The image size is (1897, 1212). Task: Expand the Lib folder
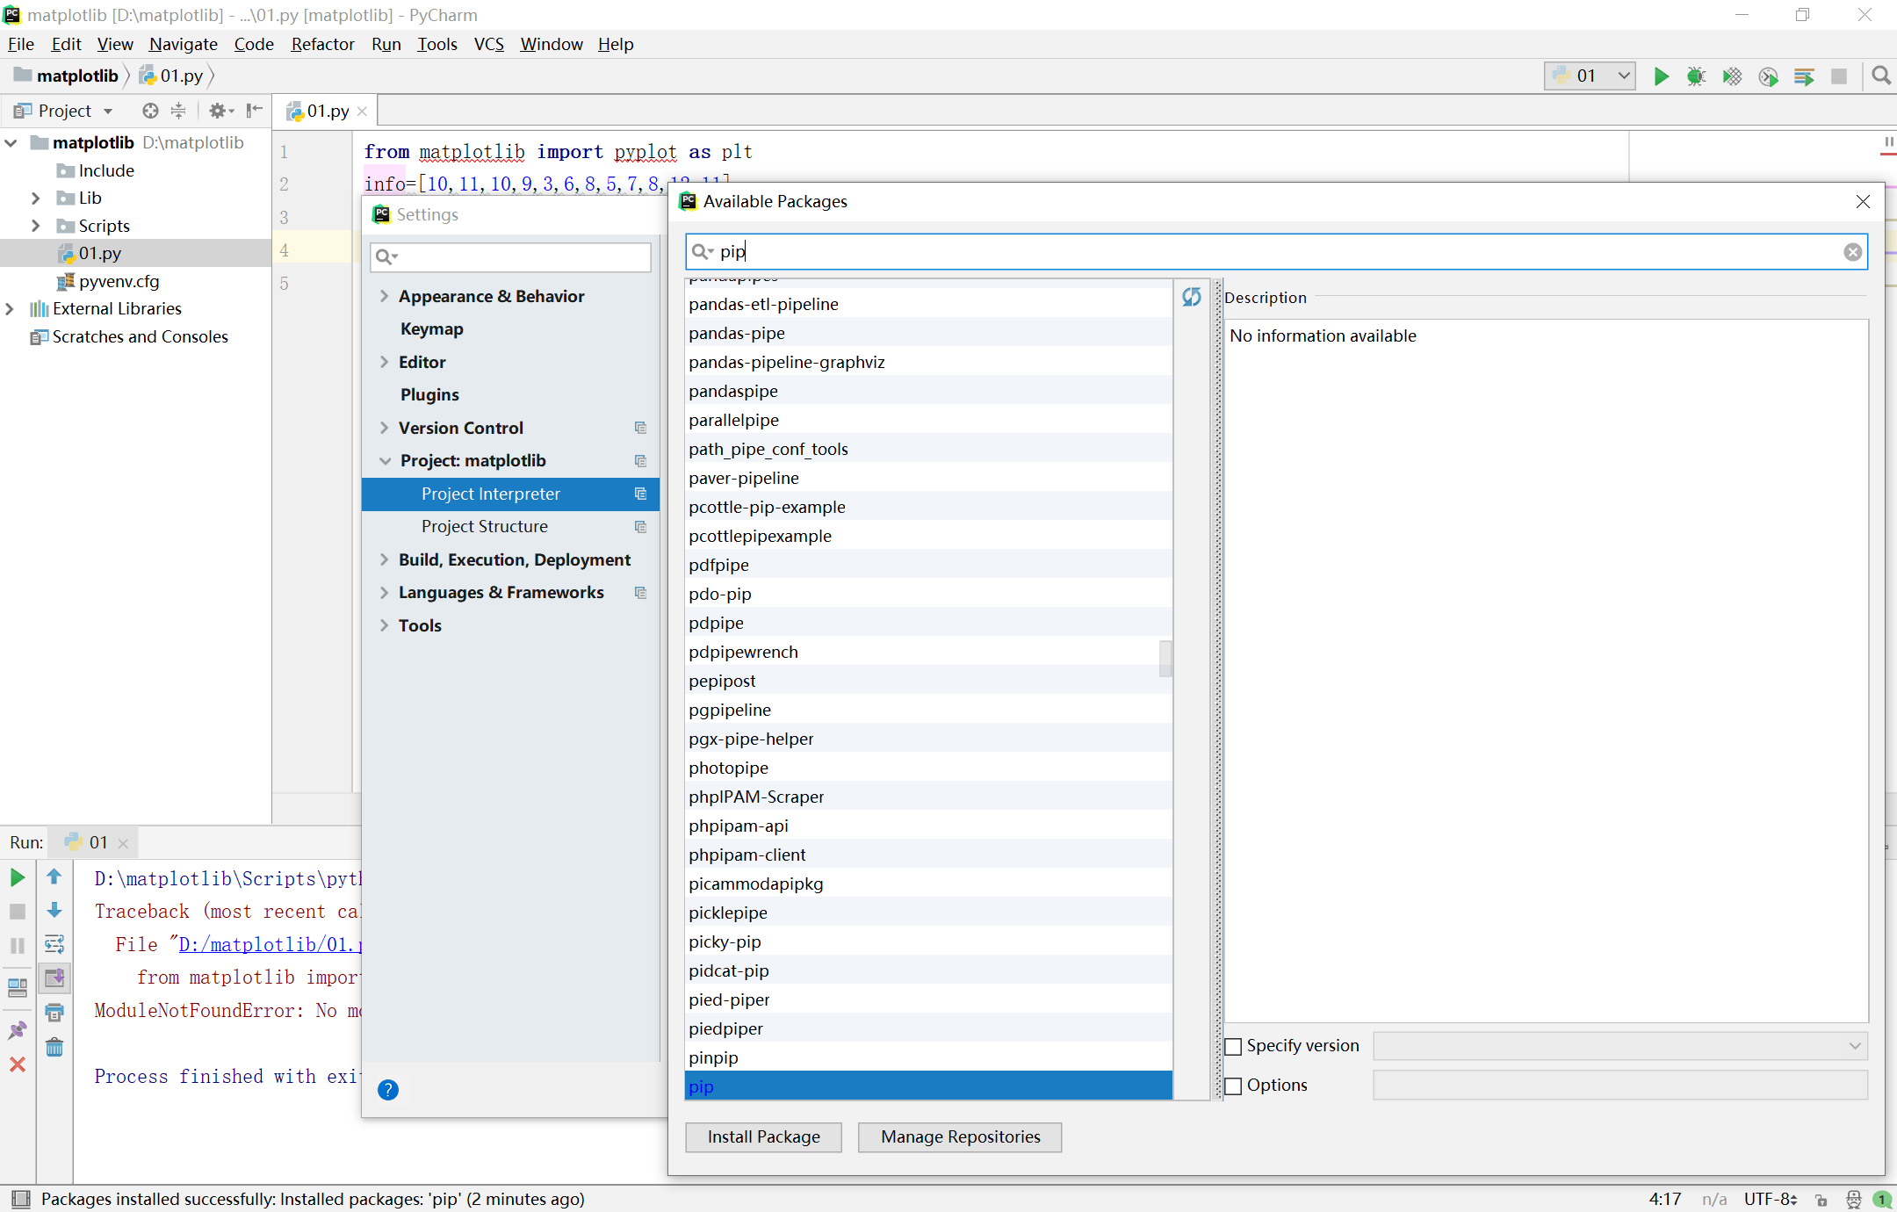(x=35, y=198)
